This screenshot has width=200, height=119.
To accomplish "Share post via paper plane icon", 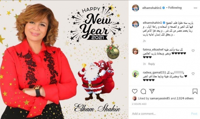I will [x=152, y=91].
